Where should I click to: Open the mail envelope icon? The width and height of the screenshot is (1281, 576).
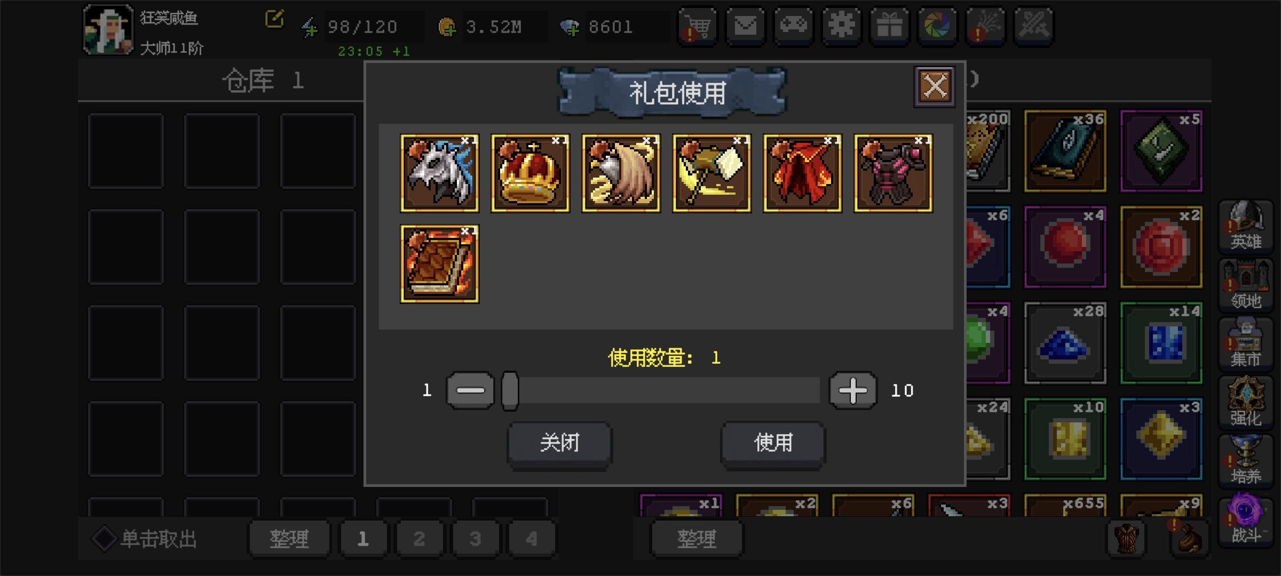pos(746,26)
